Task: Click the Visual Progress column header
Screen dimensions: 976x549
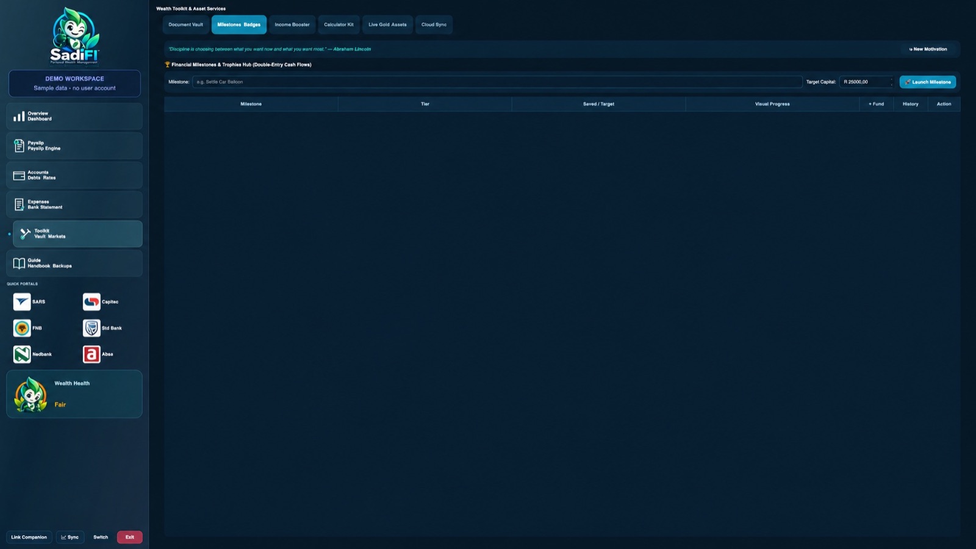Action: coord(772,104)
